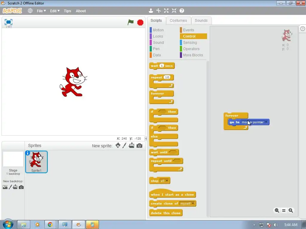Click forever block in scripts area
Image resolution: width=306 pixels, height=229 pixels.
pyautogui.click(x=232, y=115)
